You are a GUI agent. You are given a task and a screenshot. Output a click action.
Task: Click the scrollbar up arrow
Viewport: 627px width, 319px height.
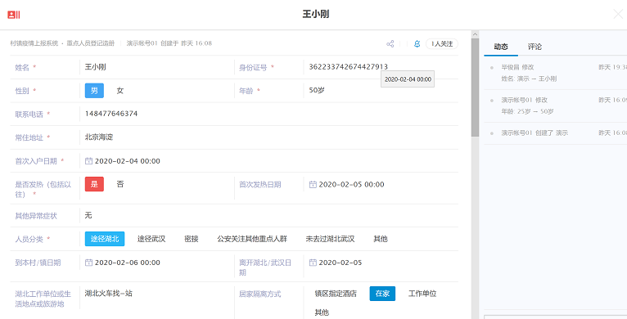pos(475,34)
